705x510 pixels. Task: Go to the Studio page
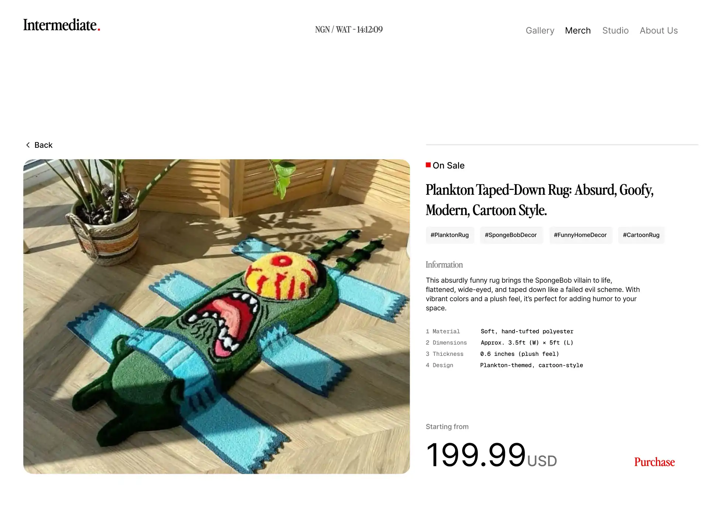[615, 31]
